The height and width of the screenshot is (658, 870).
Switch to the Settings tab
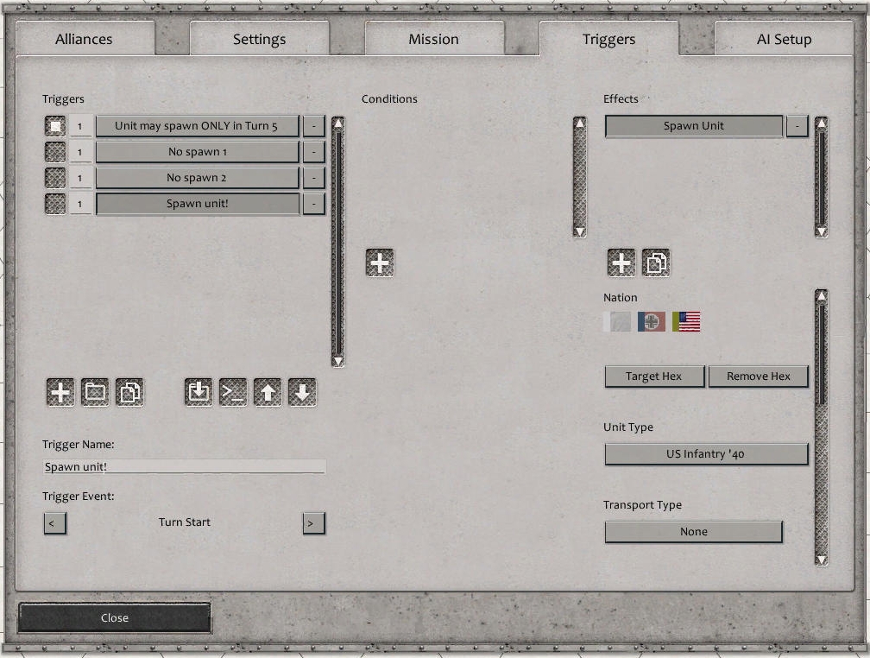pyautogui.click(x=260, y=39)
